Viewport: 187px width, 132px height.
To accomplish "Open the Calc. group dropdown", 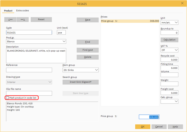I will tap(176, 101).
